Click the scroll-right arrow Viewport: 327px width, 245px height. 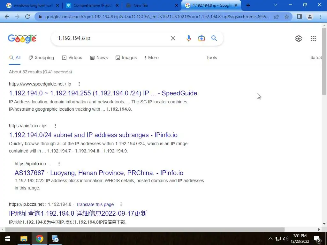click(319, 230)
